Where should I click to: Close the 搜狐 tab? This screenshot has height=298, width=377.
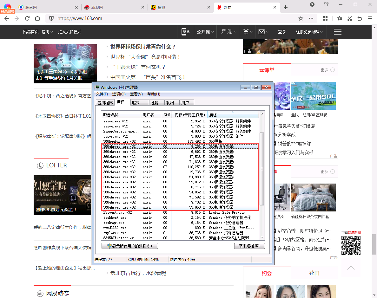[209, 7]
